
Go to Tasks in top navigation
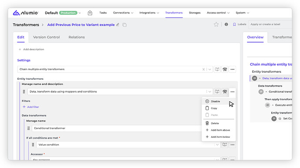(103, 13)
